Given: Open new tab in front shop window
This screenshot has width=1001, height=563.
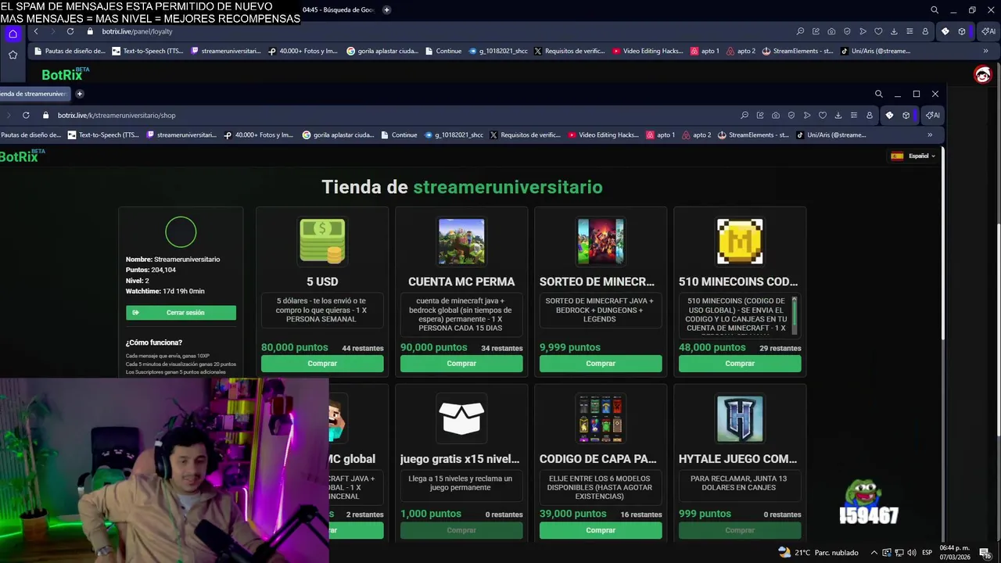Looking at the screenshot, I should (79, 94).
